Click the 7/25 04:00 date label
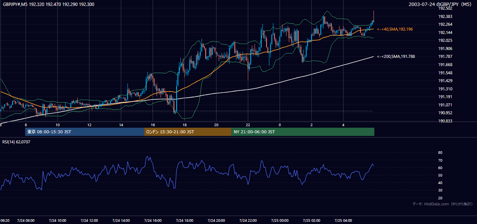The image size is (477, 224). pyautogui.click(x=343, y=221)
